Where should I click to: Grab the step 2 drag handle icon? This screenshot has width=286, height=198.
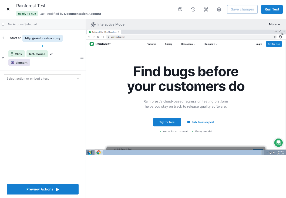[x=82, y=58]
